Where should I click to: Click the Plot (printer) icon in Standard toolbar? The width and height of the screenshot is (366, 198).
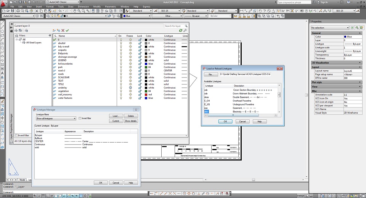point(18,11)
